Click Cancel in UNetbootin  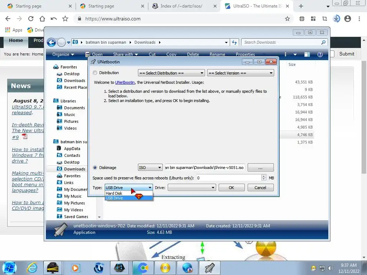tap(260, 188)
